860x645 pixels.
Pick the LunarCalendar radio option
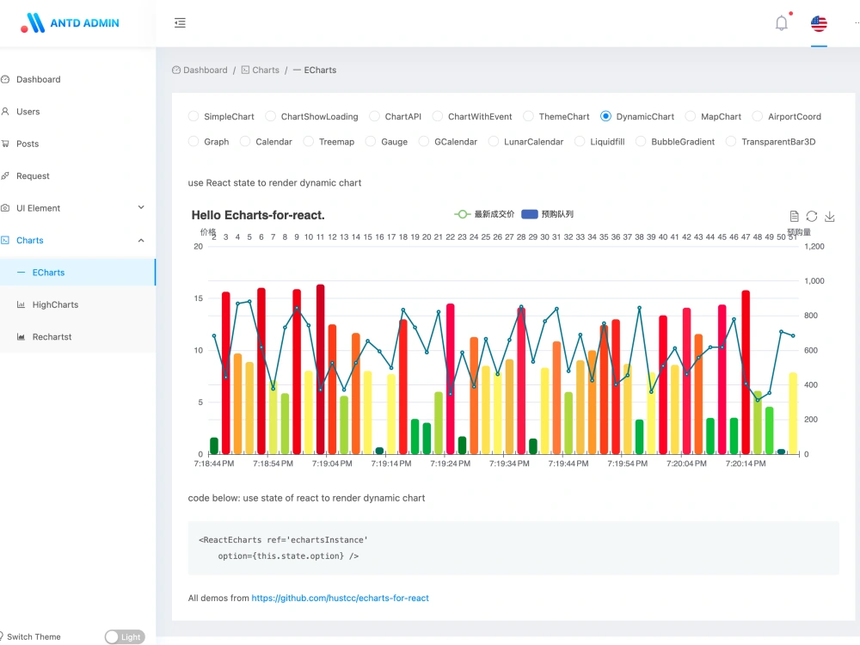click(494, 142)
